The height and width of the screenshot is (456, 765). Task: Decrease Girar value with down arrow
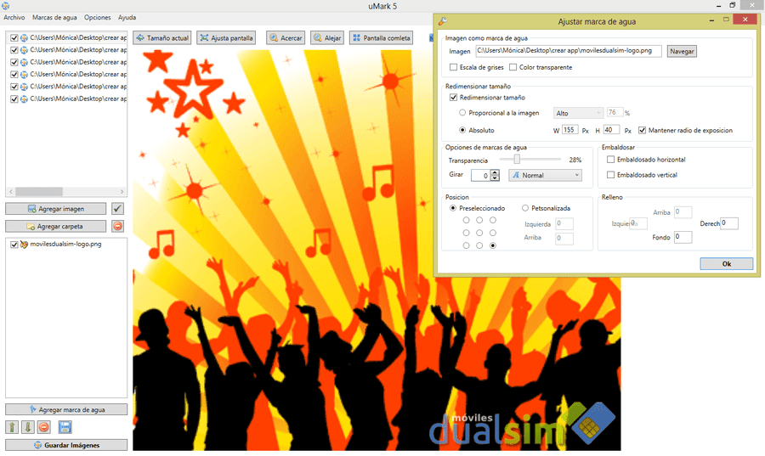(x=495, y=178)
